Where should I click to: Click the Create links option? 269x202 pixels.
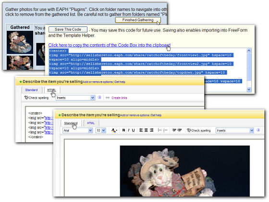click(117, 98)
